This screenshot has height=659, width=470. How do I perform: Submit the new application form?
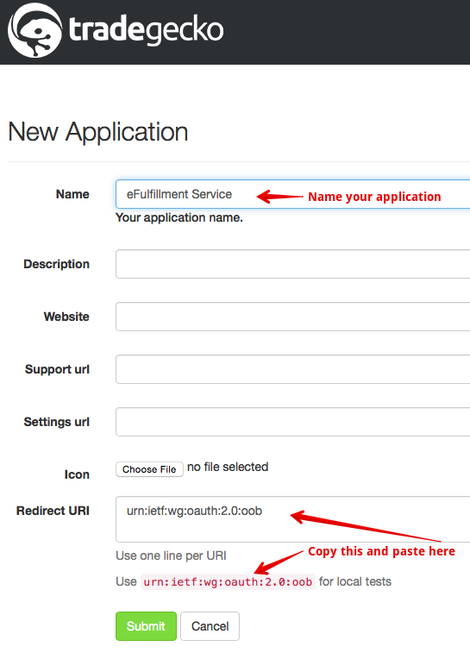point(146,626)
